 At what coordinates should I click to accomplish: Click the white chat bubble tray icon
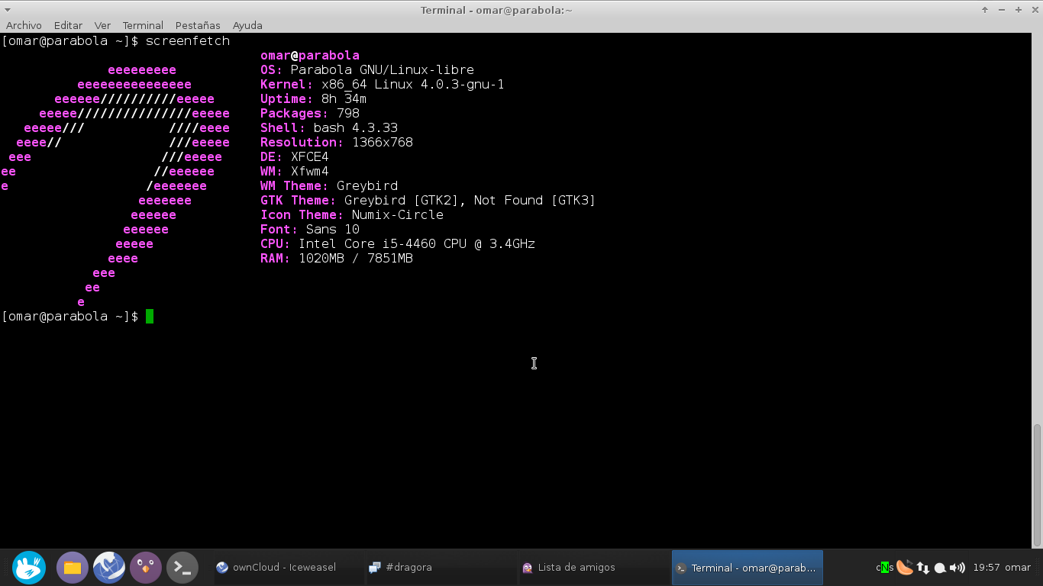[x=941, y=568]
